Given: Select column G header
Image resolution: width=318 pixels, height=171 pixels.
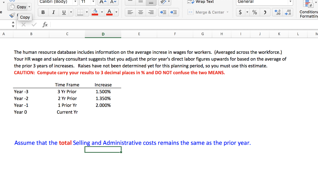Looking at the screenshot, I should click(x=203, y=34).
